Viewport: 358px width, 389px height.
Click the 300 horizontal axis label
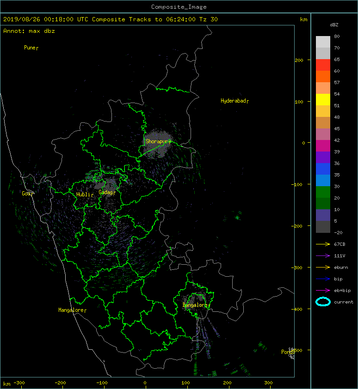pyautogui.click(x=268, y=383)
